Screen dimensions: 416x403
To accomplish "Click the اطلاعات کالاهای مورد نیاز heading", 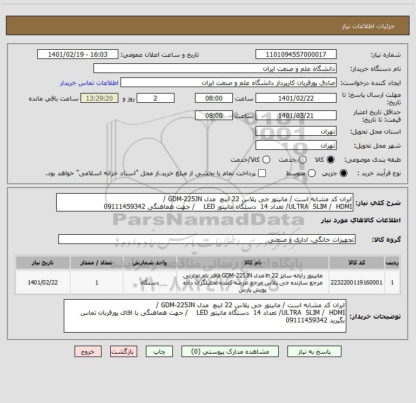I will click(x=360, y=220).
